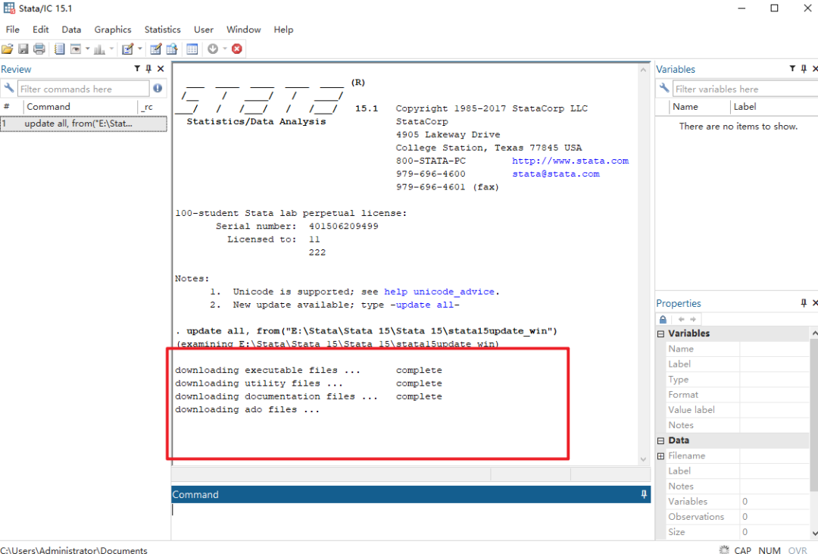
Task: Open the Viewer icon dropdown arrow
Action: (88, 49)
